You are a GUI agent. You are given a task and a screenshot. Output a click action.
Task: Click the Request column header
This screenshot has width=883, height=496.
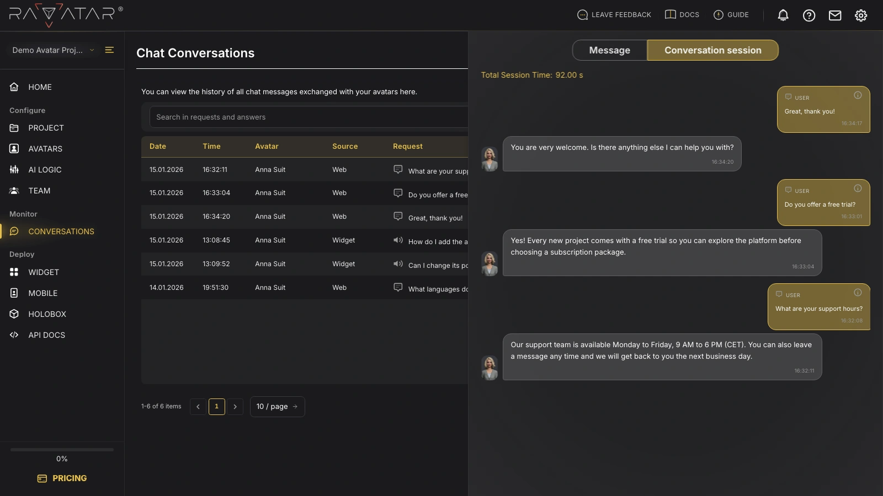coord(408,147)
